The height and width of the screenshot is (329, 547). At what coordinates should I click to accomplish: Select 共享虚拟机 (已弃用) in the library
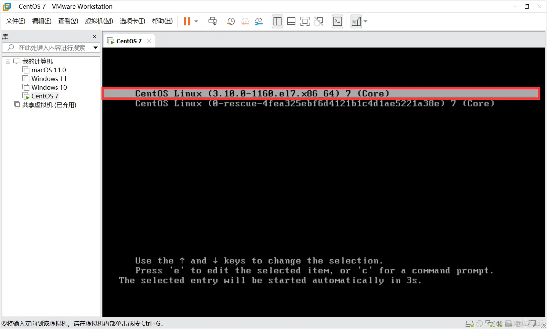tap(49, 105)
